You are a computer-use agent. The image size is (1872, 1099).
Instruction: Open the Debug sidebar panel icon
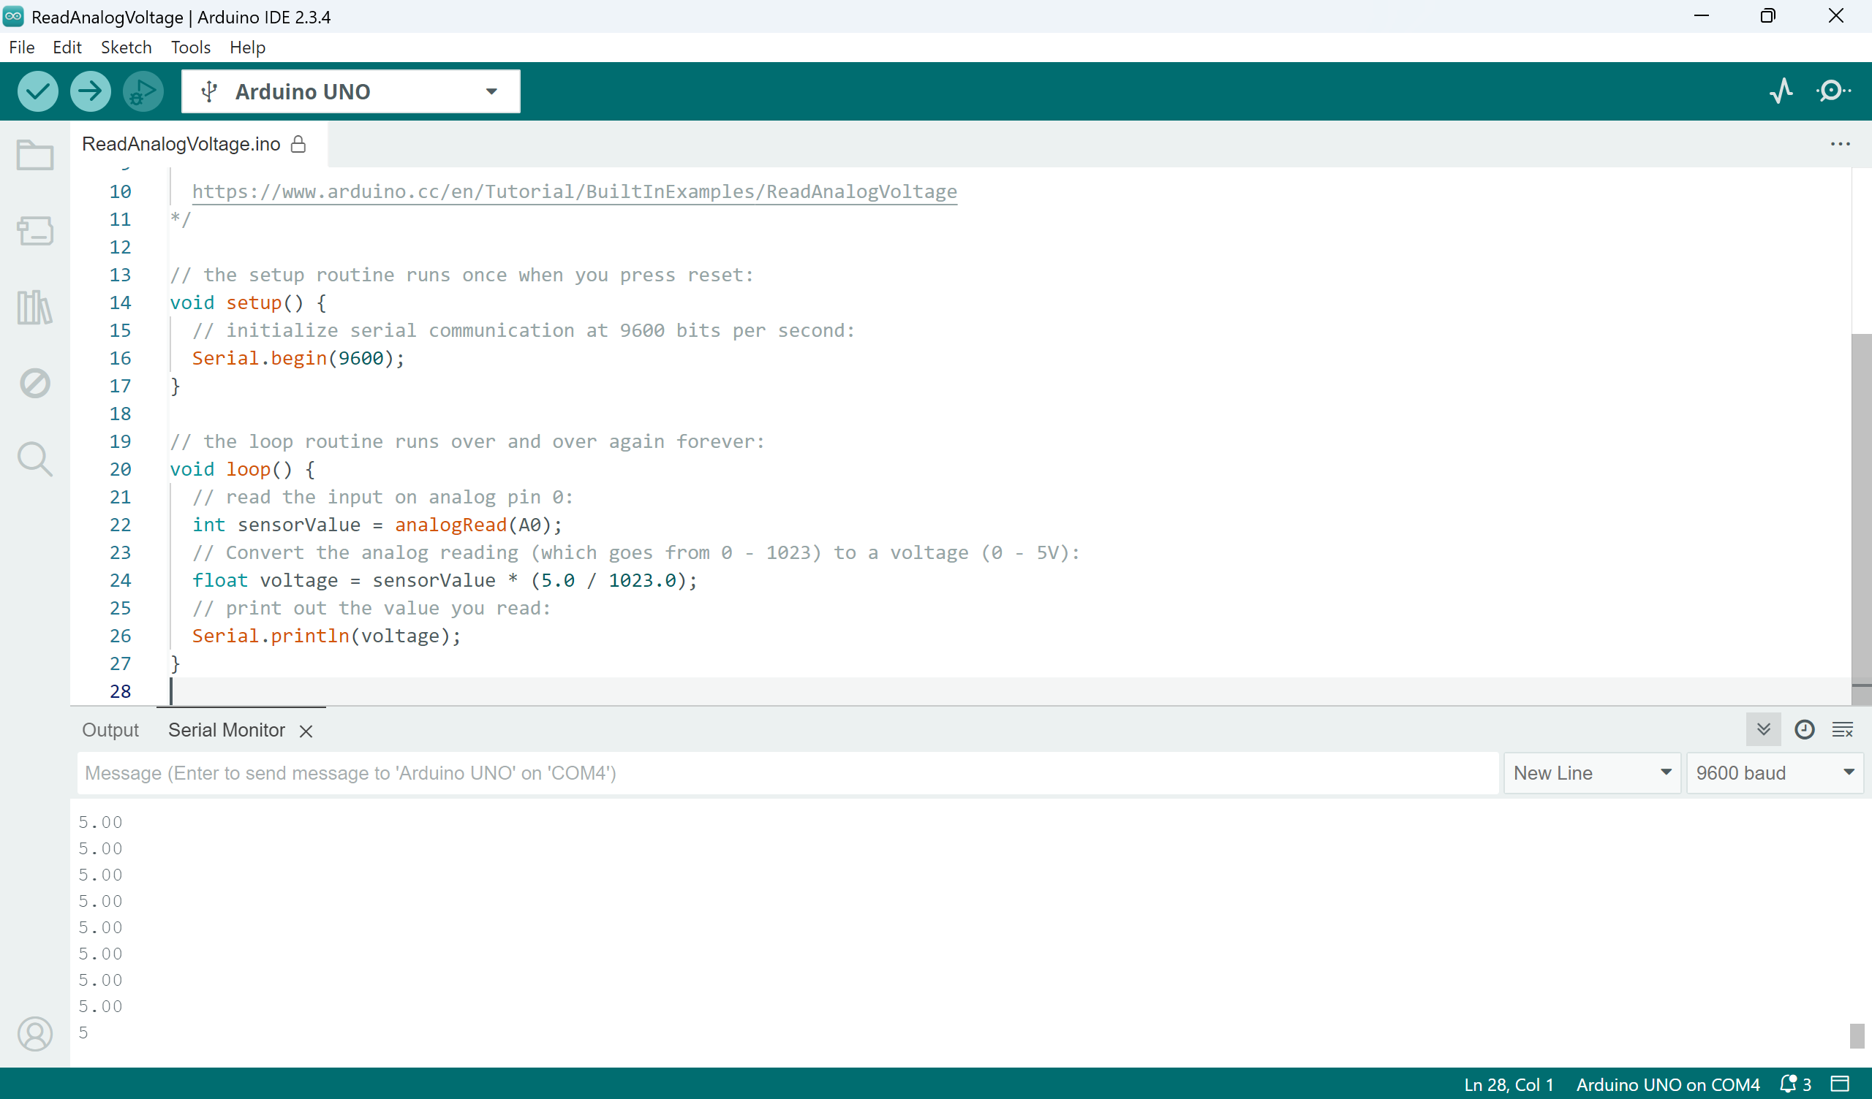[35, 383]
